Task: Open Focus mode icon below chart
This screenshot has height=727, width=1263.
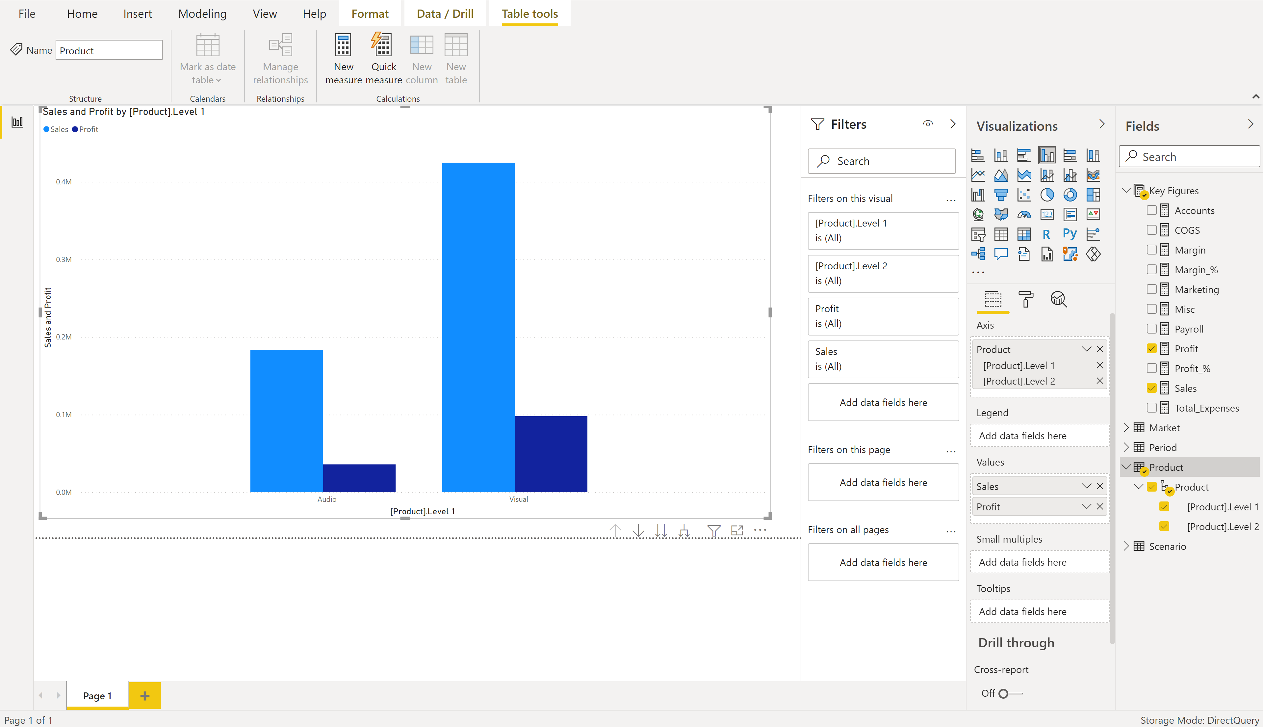Action: point(737,530)
